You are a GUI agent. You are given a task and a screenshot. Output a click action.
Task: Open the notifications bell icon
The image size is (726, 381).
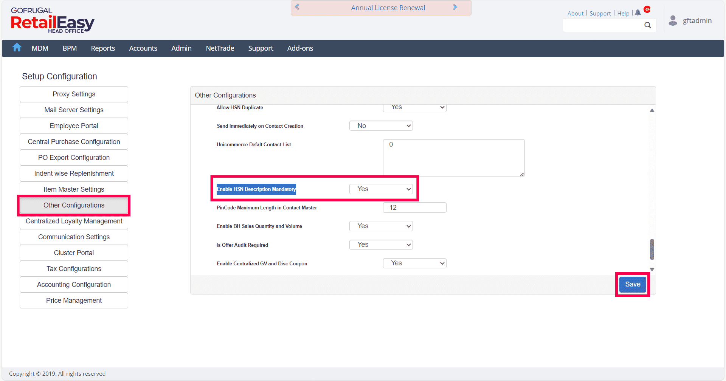tap(638, 13)
